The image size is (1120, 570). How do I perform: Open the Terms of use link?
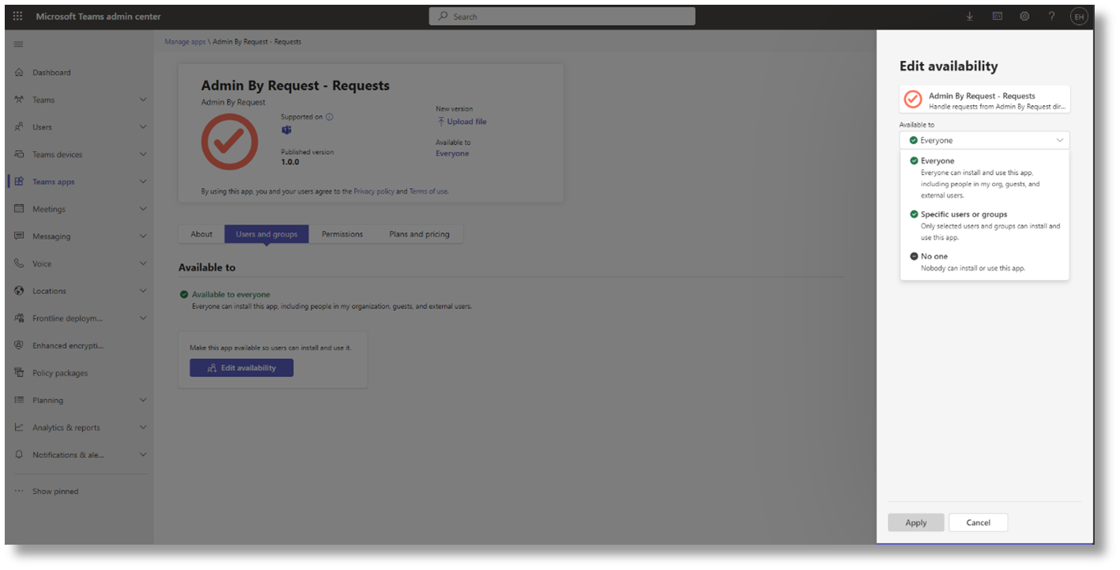[x=428, y=191]
